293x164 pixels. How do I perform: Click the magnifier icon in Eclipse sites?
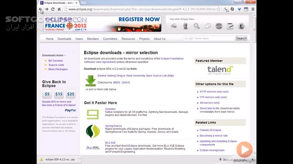[196, 26]
